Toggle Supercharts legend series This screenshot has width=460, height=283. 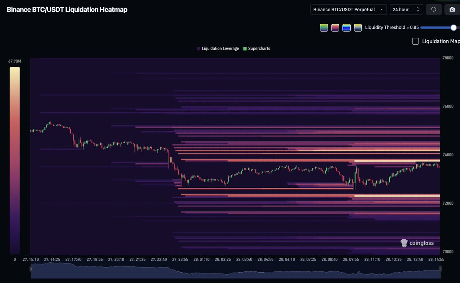[257, 49]
